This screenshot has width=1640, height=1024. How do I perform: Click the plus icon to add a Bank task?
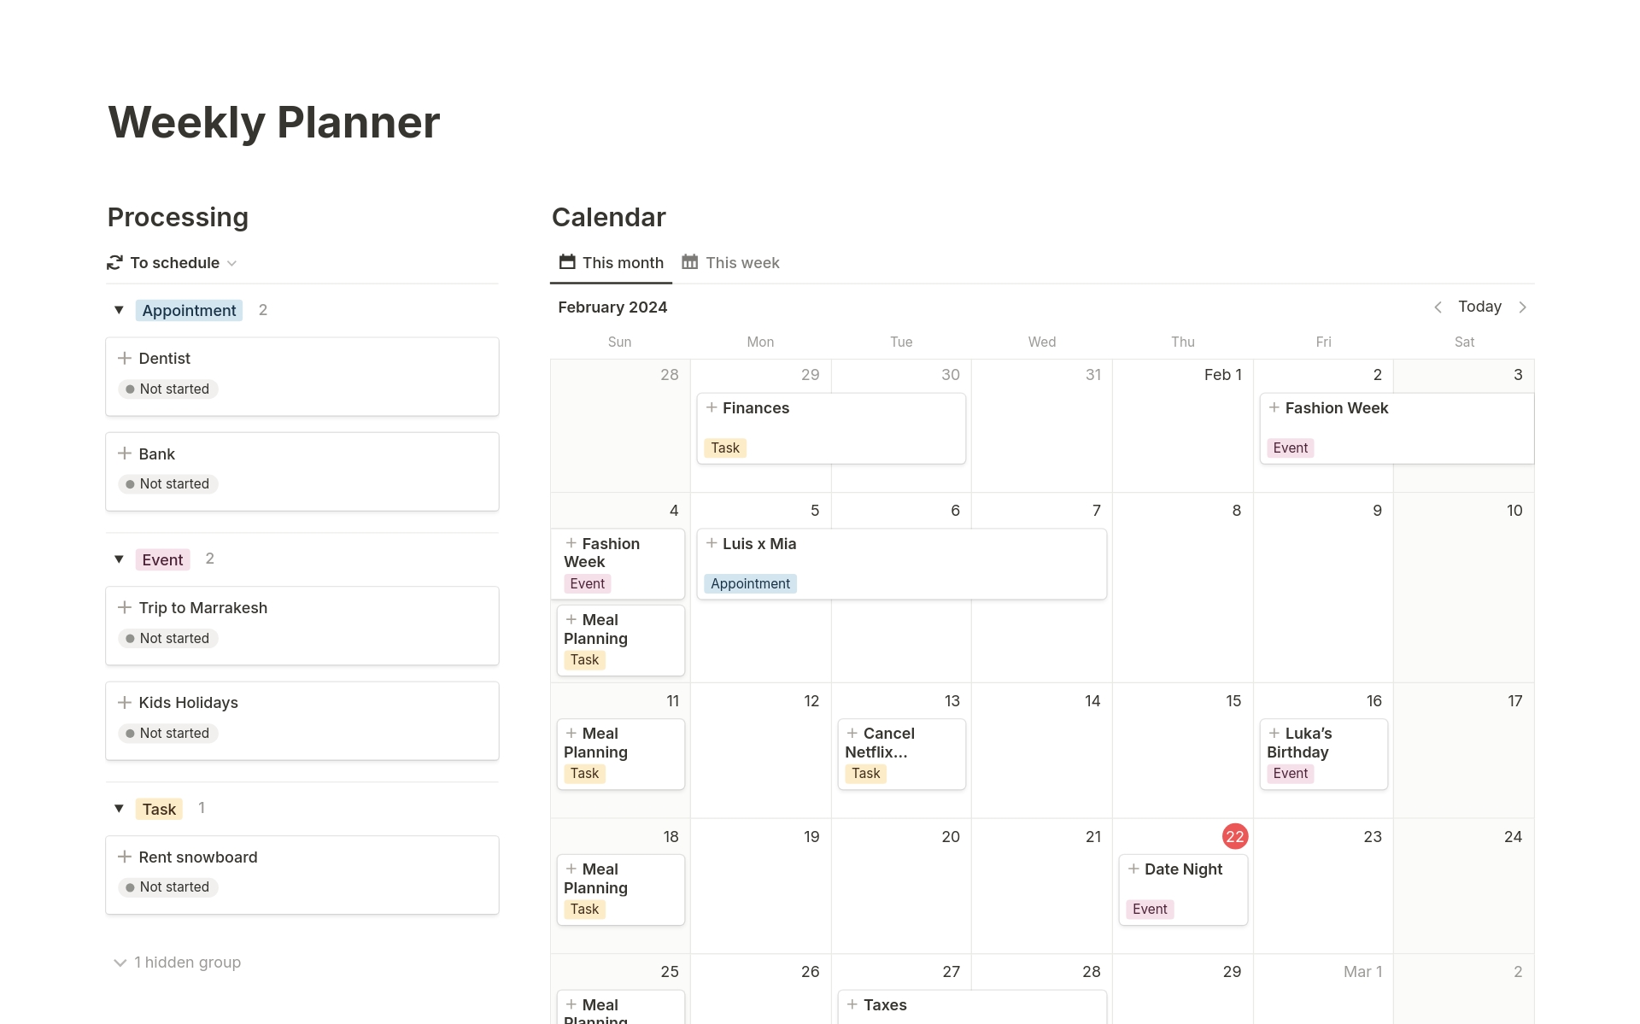pyautogui.click(x=125, y=453)
